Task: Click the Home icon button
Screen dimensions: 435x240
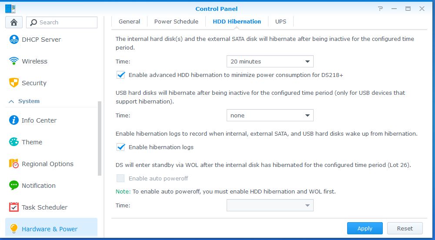Action: click(x=14, y=22)
